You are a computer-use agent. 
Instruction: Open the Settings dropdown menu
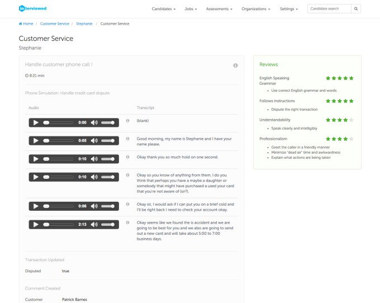[x=289, y=9]
